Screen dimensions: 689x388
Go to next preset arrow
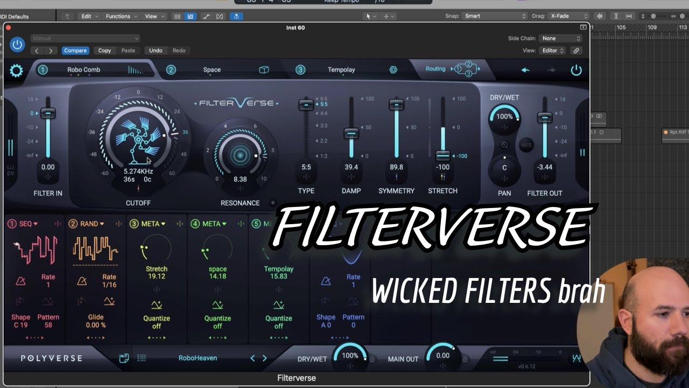click(264, 358)
